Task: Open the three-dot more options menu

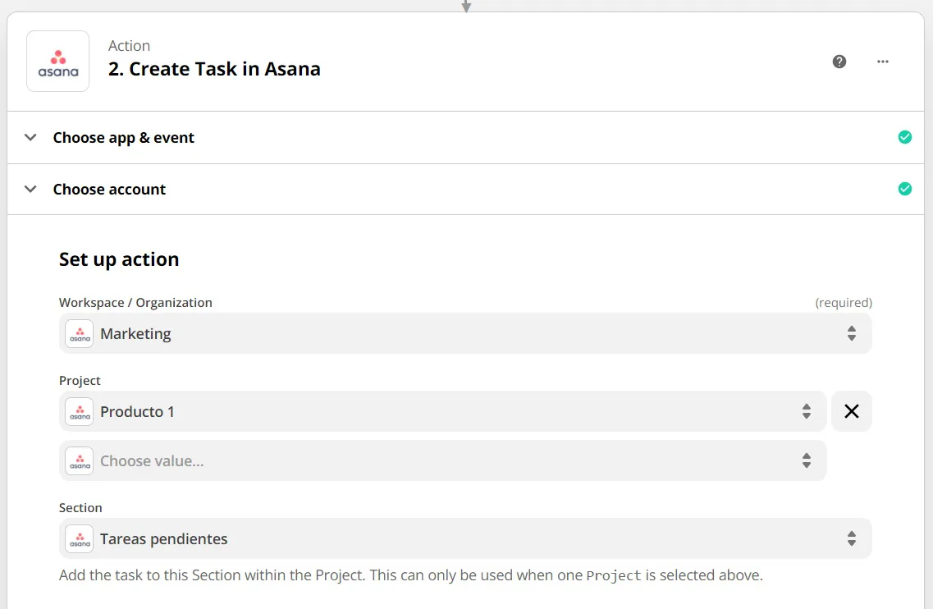Action: click(x=883, y=62)
